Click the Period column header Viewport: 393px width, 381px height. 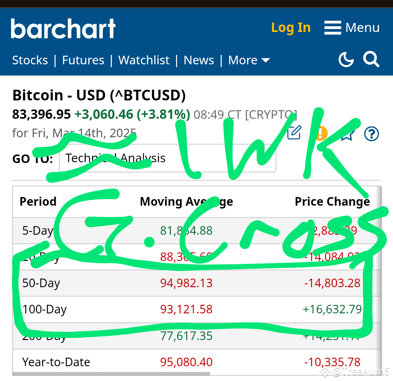(38, 202)
